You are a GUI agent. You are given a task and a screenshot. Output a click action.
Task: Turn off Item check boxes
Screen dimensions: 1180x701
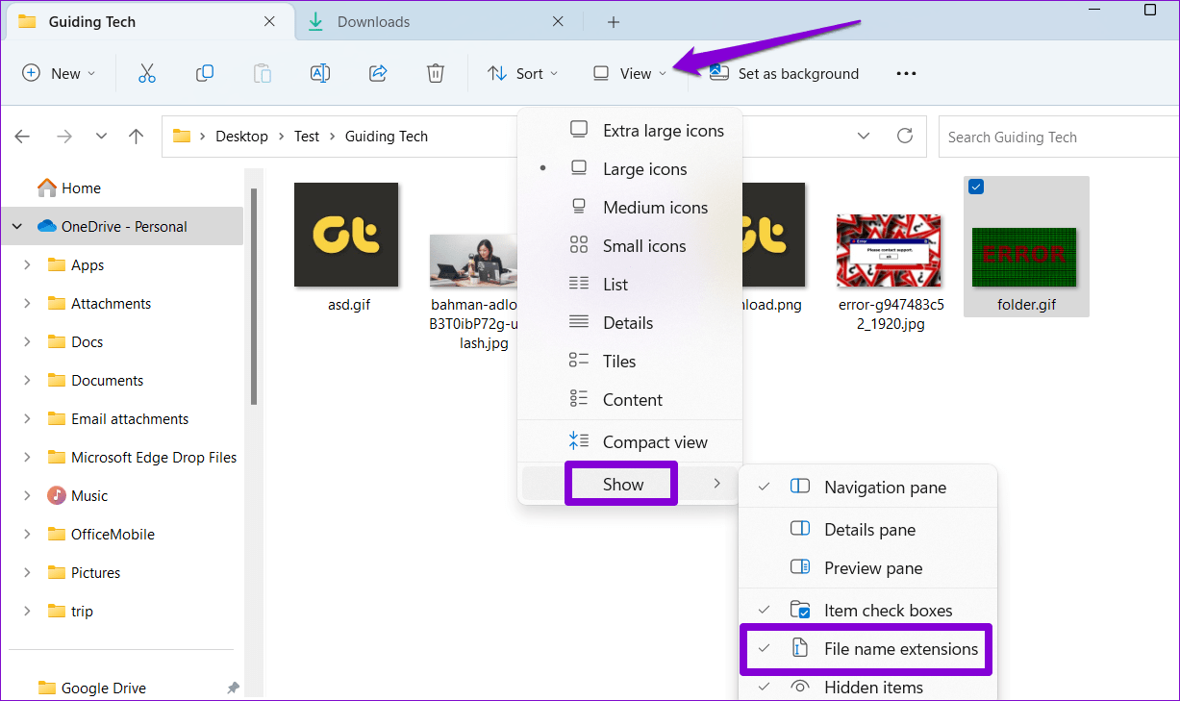[887, 609]
